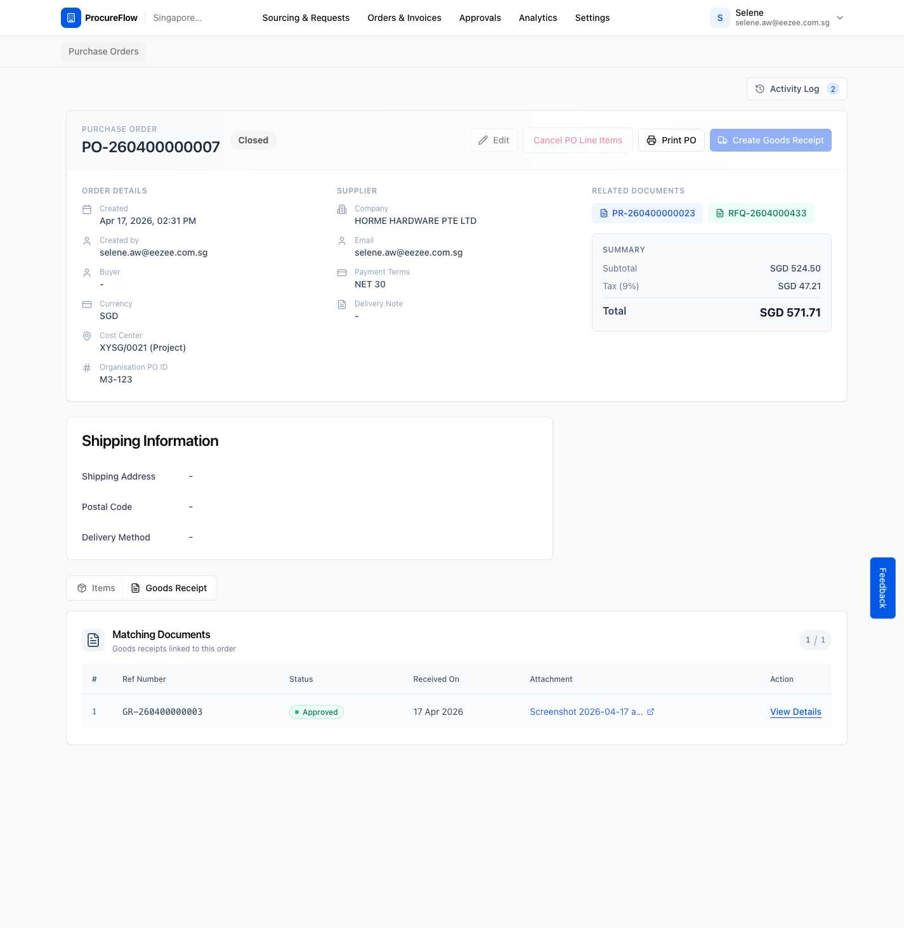The image size is (904, 928).
Task: Click the external link icon after Screenshot attachment
Action: point(650,712)
